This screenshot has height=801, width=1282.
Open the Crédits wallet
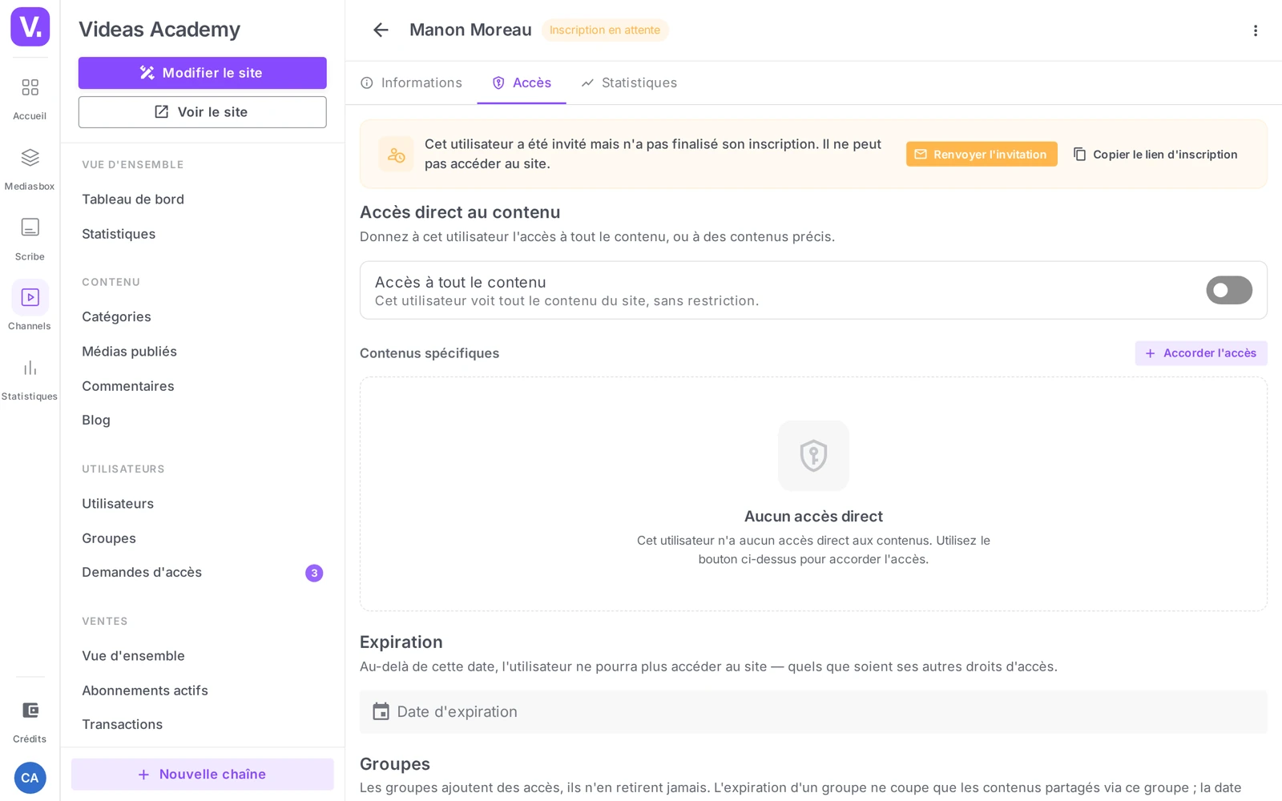[30, 721]
